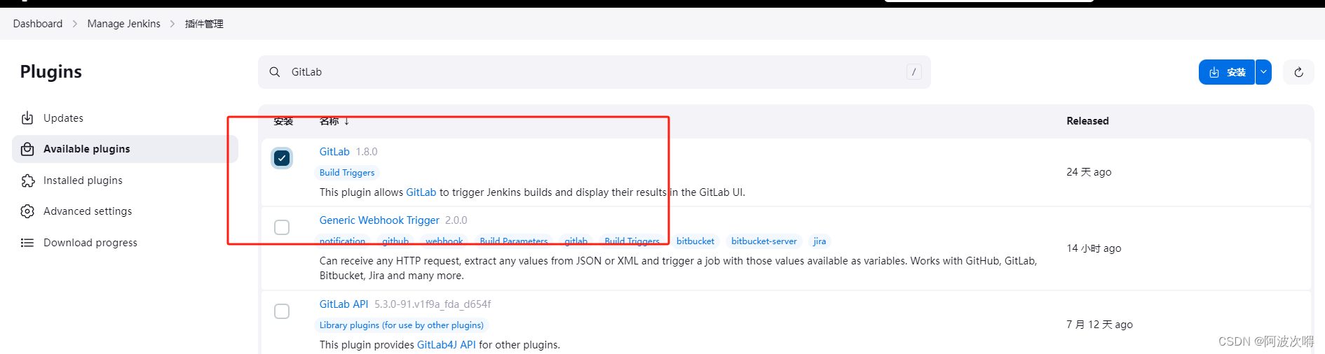
Task: Uncheck the GitLab 1.8.0 plugin checkbox
Action: [282, 158]
